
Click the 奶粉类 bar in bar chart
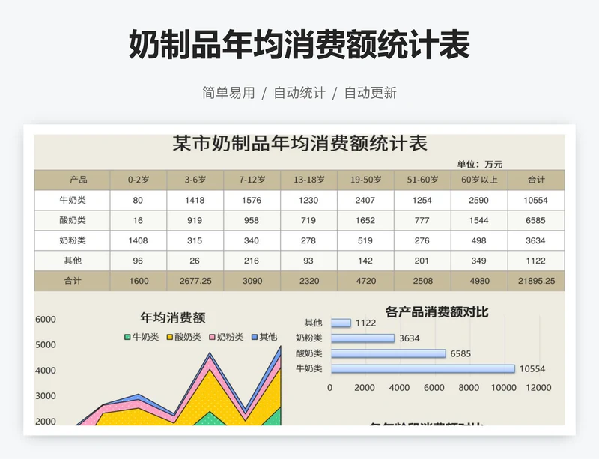point(362,338)
